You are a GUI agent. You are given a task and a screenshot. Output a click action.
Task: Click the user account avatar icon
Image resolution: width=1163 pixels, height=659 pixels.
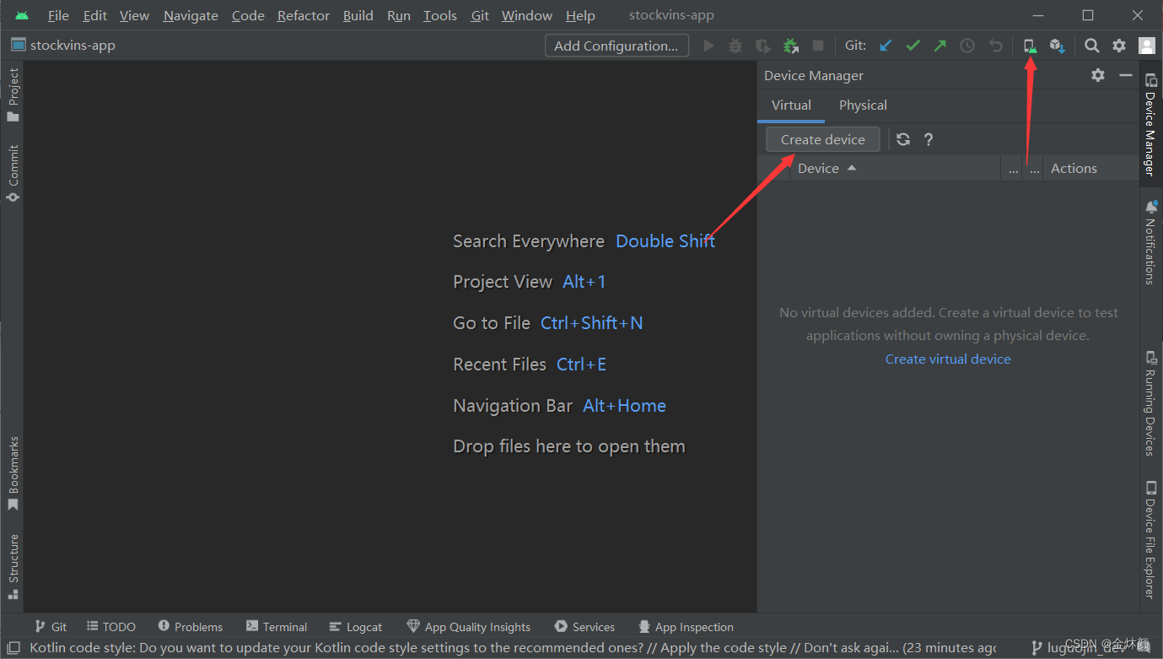(1146, 46)
